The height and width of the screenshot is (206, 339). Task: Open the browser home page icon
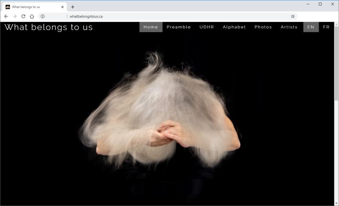point(32,16)
